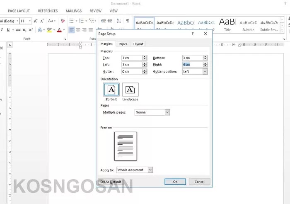The width and height of the screenshot is (290, 204).
Task: Center align the text
Action: (x=78, y=30)
